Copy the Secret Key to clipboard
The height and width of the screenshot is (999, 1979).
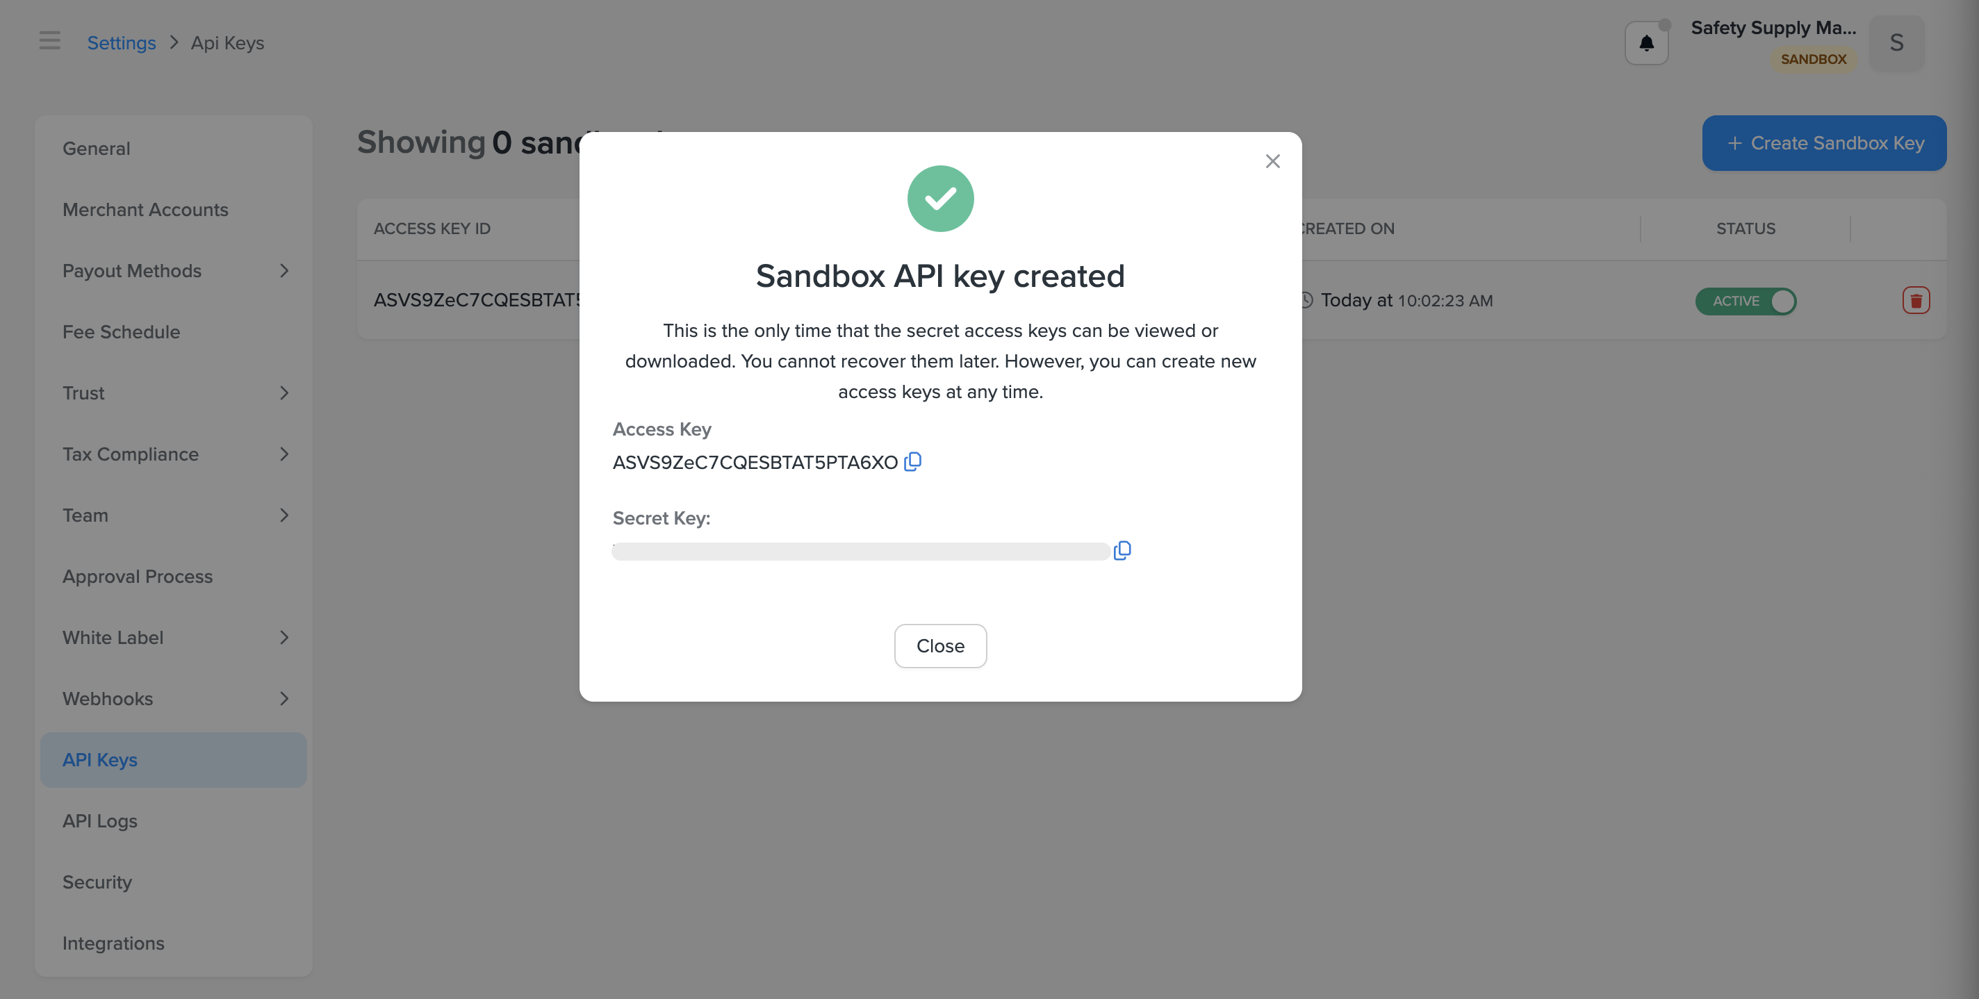pyautogui.click(x=1122, y=551)
